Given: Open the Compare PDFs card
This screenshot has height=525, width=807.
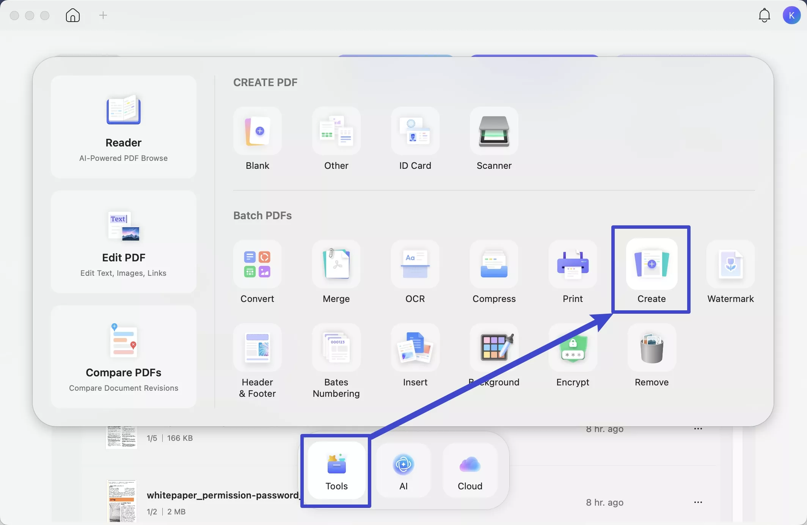Looking at the screenshot, I should point(124,357).
